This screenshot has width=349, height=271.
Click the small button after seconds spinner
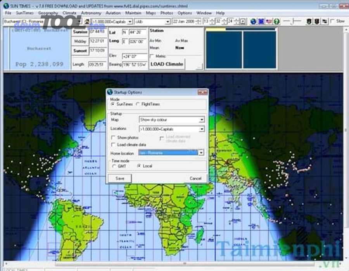tap(243, 22)
